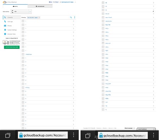Open the tab switcher in right browser bar
This screenshot has height=140, width=159.
point(88,135)
